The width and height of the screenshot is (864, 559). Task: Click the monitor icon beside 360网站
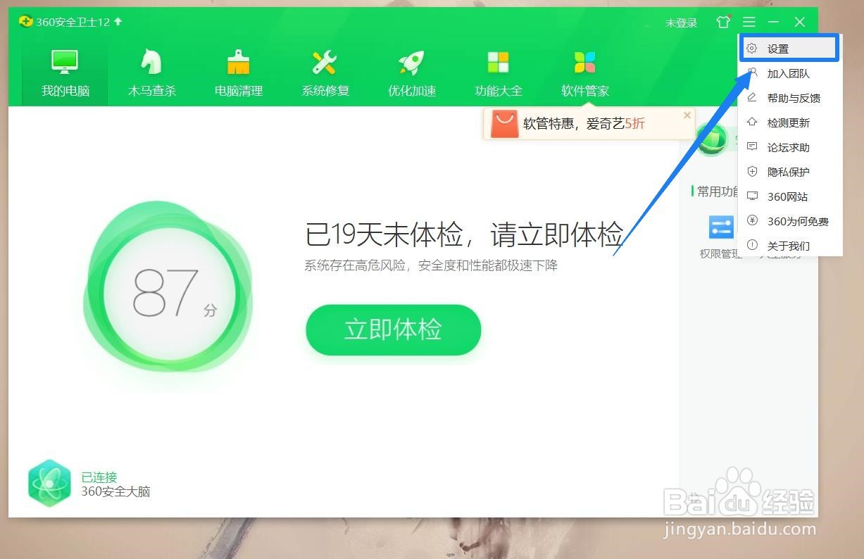pos(752,196)
